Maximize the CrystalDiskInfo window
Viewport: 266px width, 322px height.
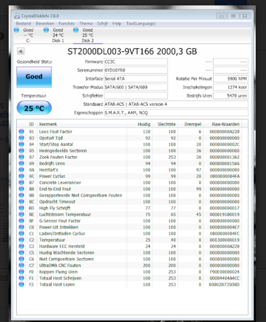point(233,16)
